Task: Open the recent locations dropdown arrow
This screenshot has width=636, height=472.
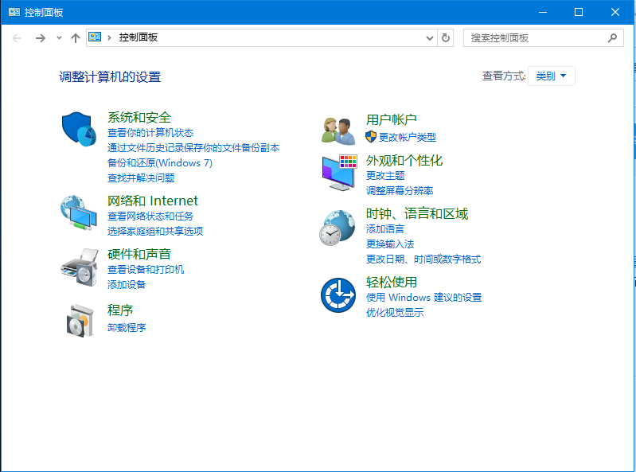Action: pos(58,38)
